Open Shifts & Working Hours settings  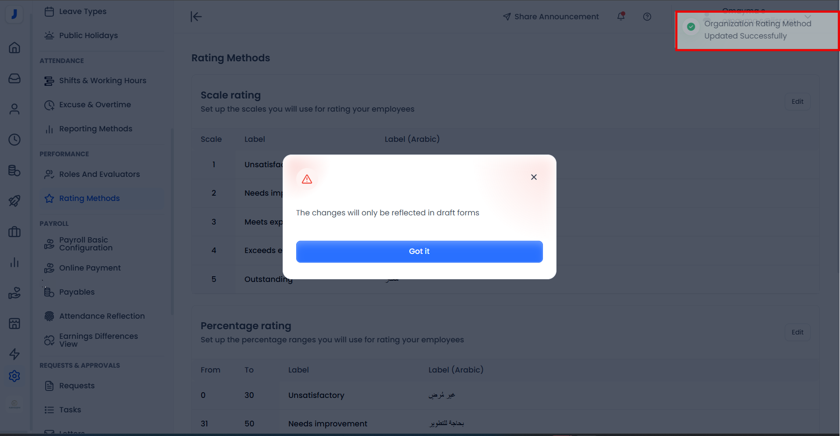click(x=103, y=81)
